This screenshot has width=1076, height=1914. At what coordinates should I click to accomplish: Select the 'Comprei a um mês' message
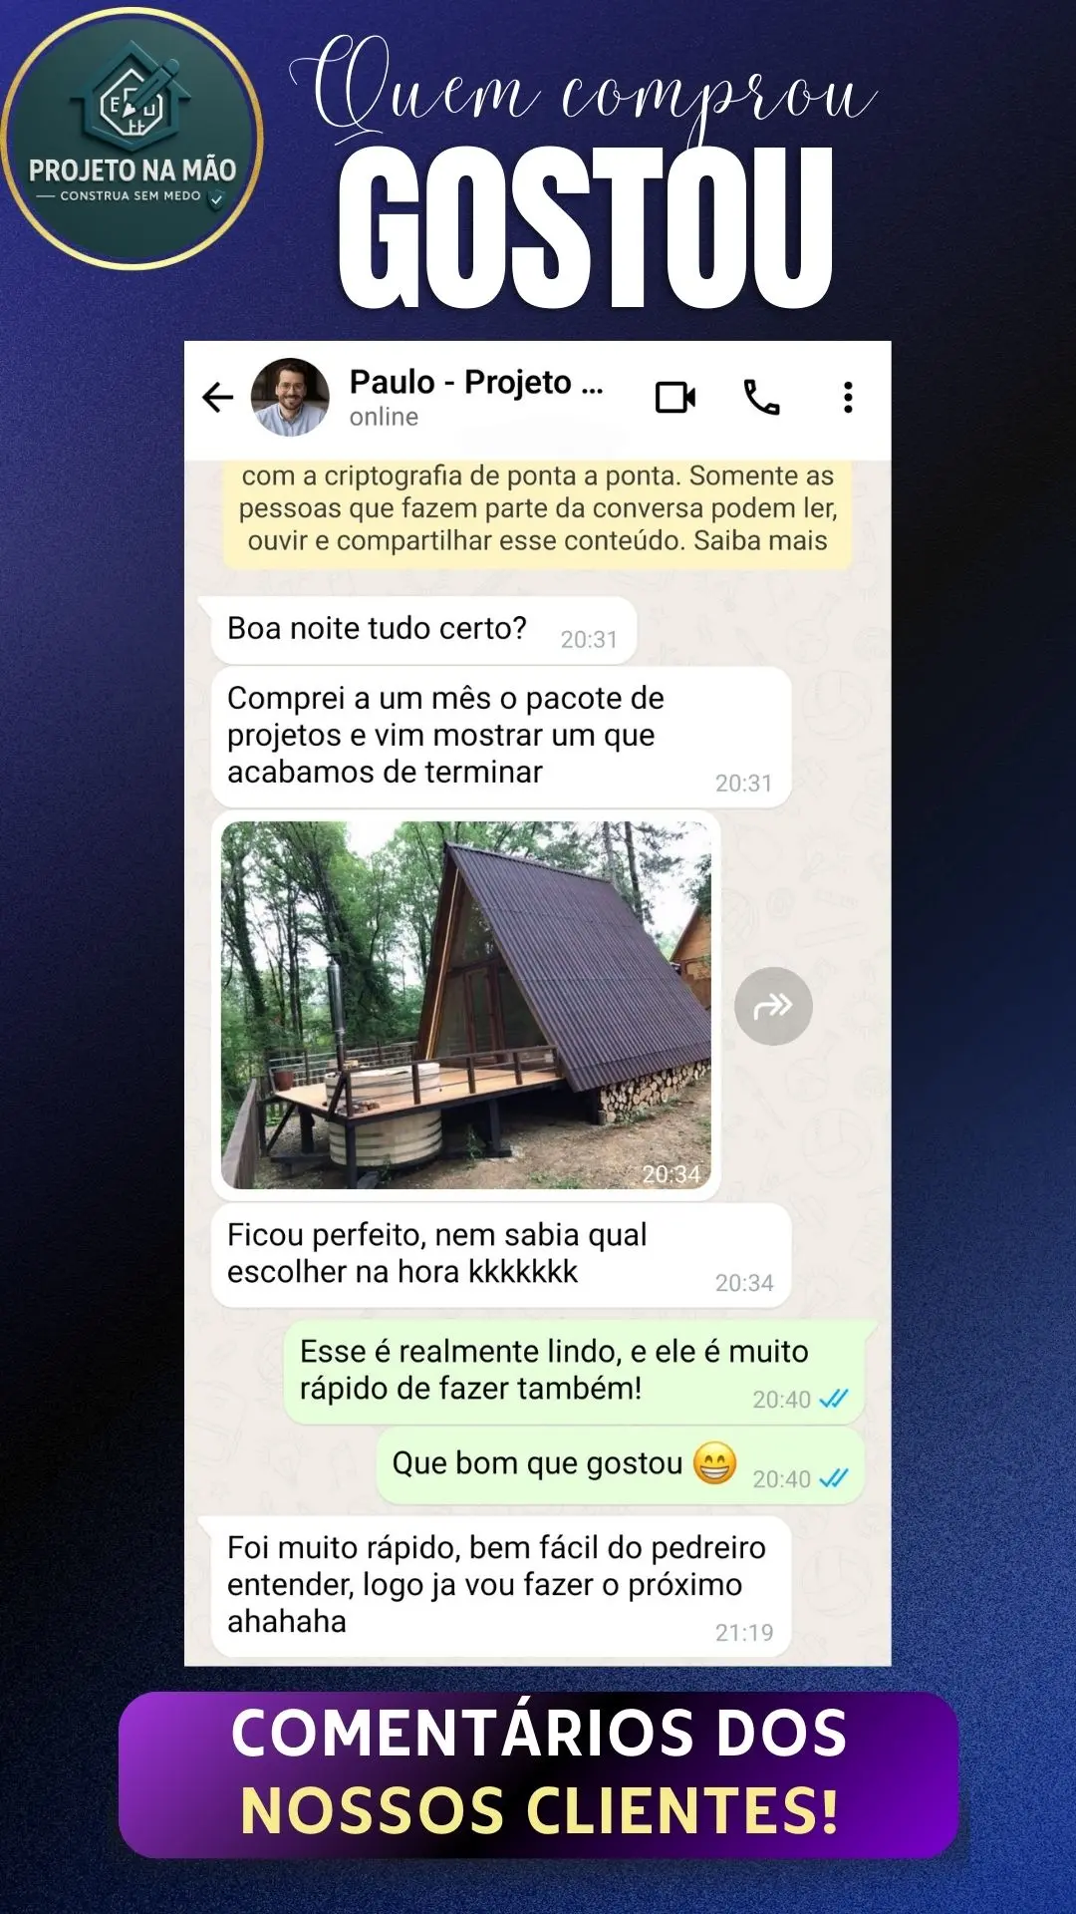click(x=501, y=738)
